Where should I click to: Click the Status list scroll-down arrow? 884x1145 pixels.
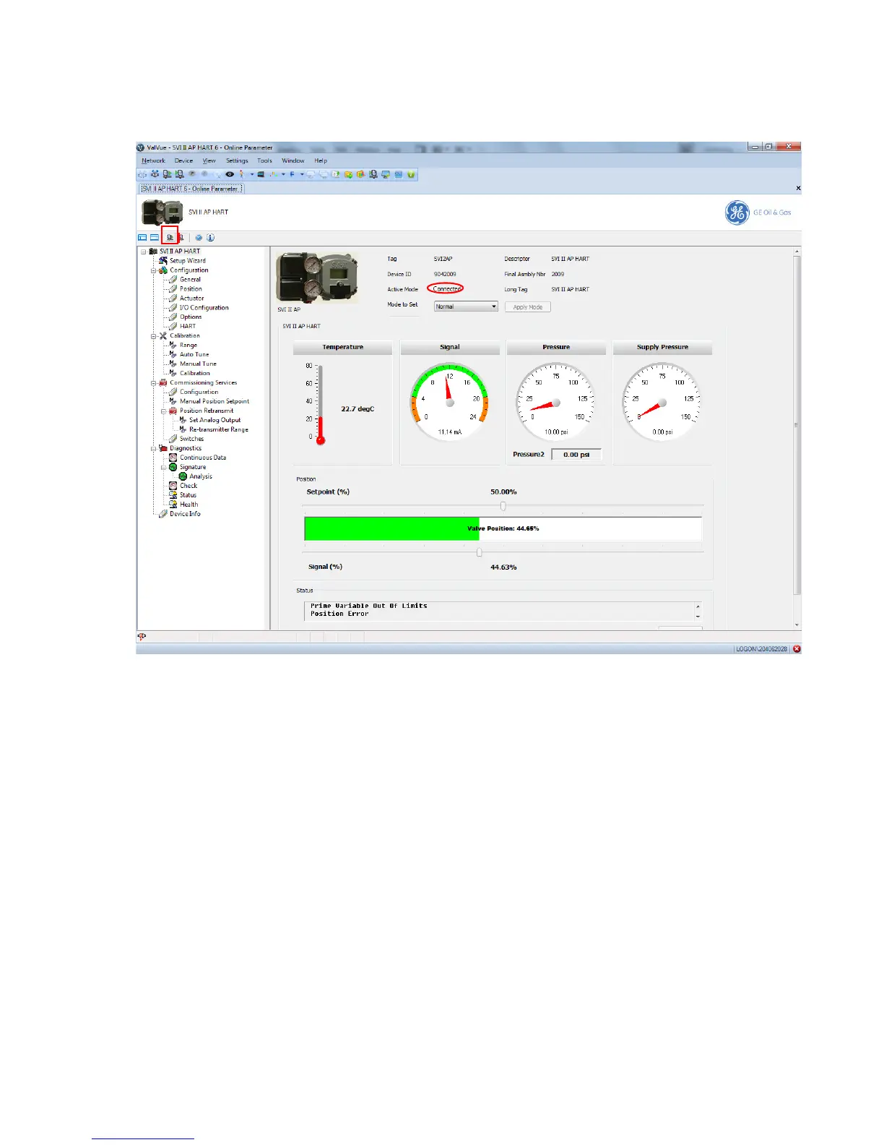[698, 617]
